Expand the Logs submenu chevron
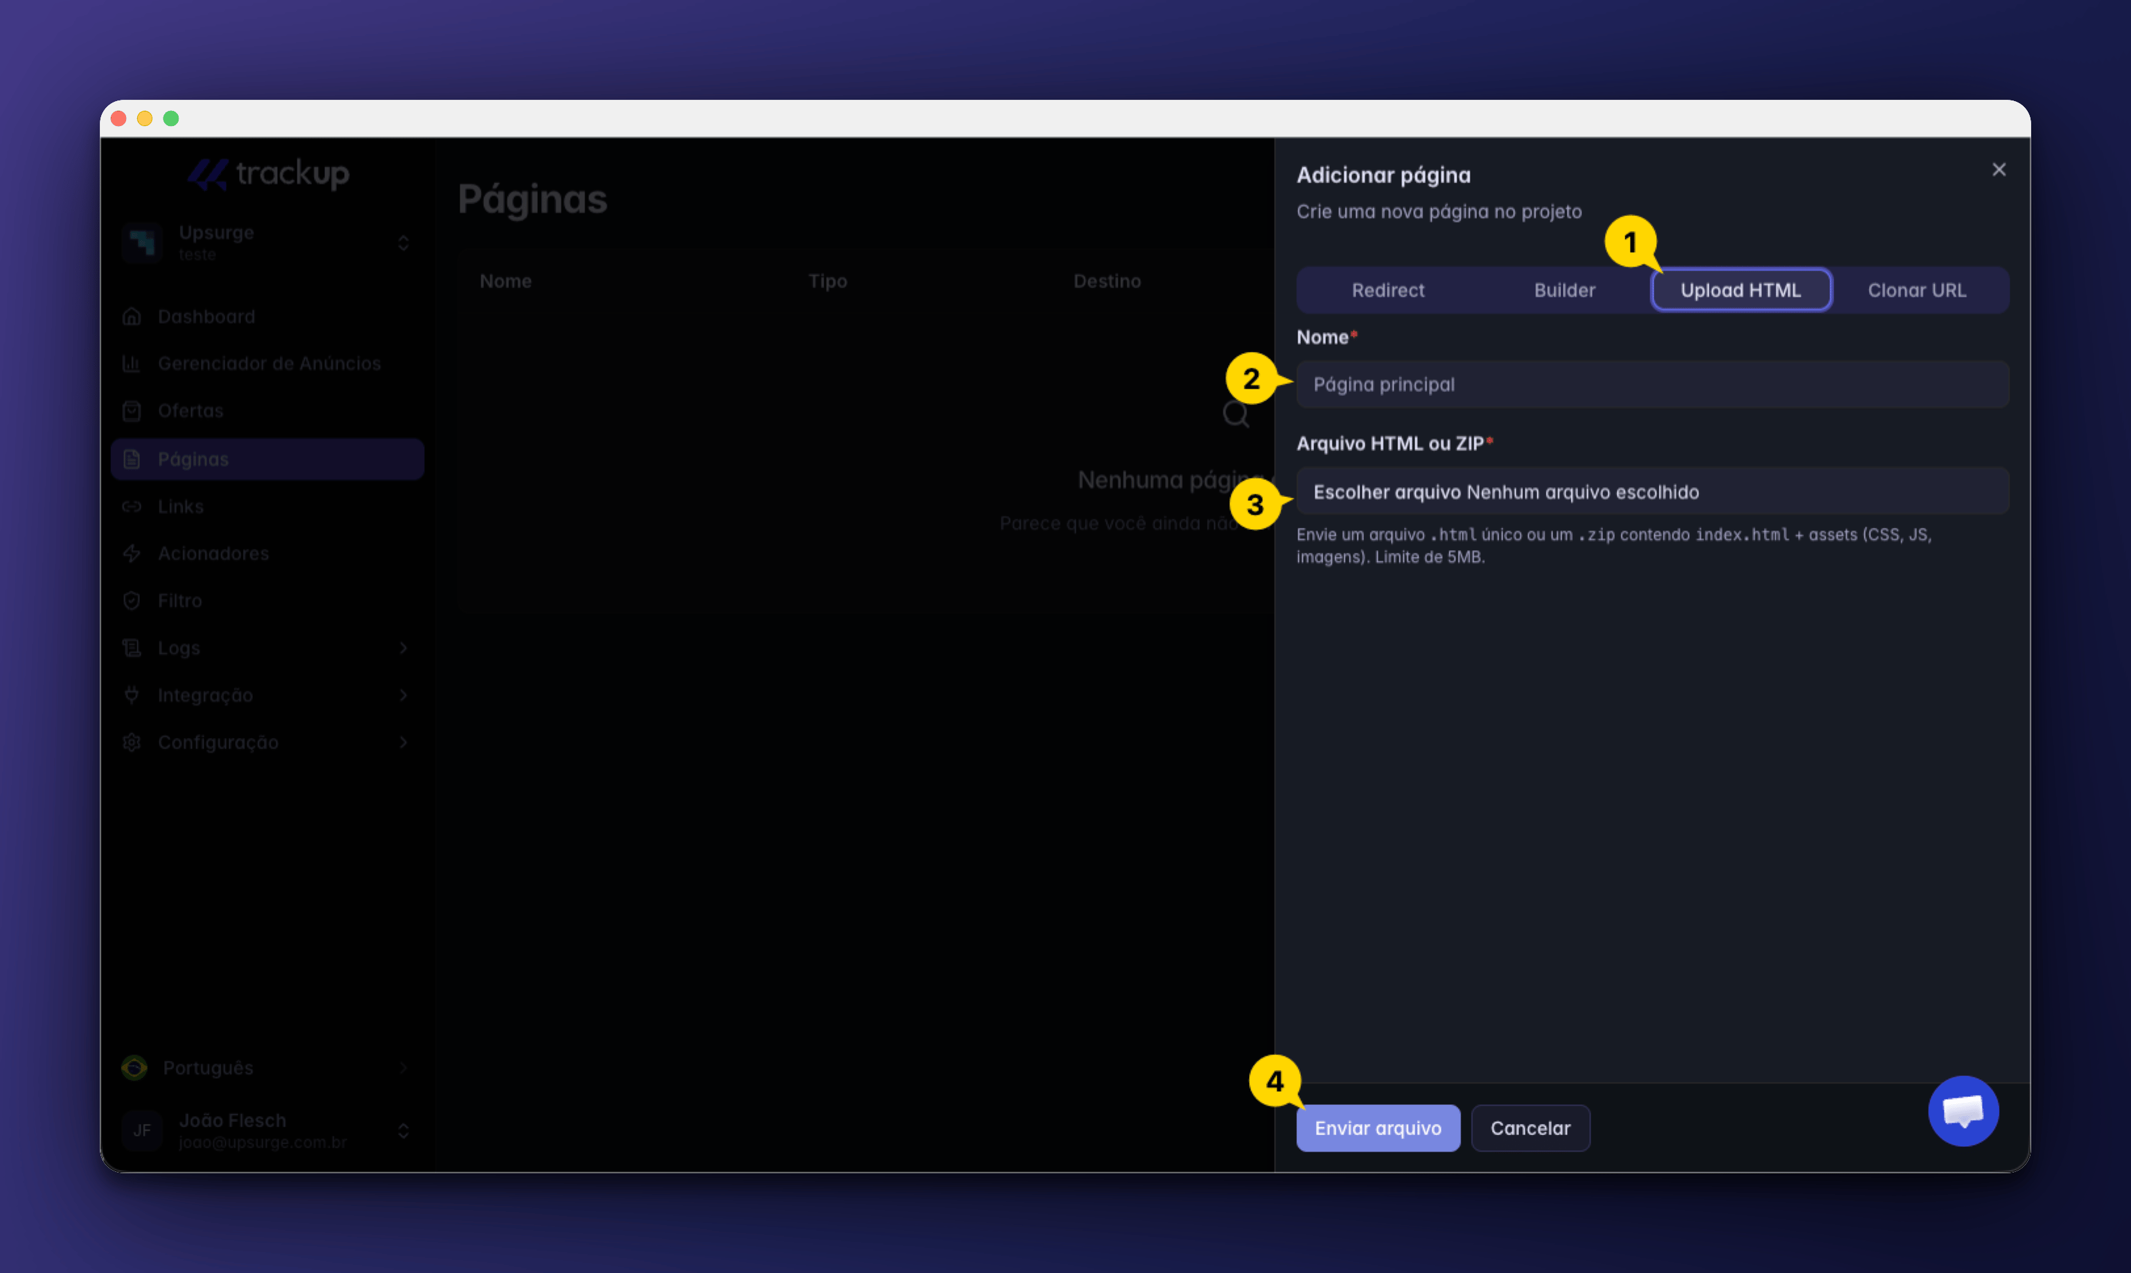2131x1273 pixels. click(403, 647)
